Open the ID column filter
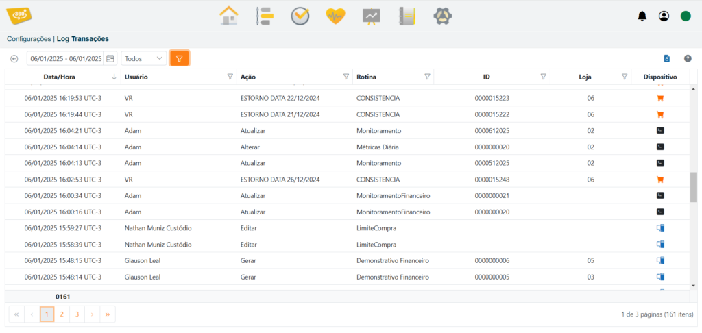The image size is (702, 333). [544, 77]
